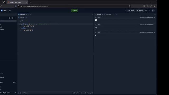Viewport: 169px width, 95px height.
Task: Create a new folder in file tree
Action: pyautogui.click(x=12, y=18)
